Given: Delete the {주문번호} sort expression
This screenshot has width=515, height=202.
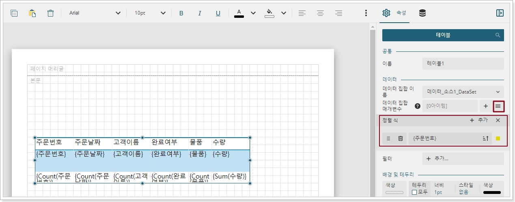Looking at the screenshot, I should 400,138.
